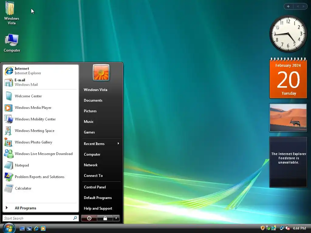The image size is (311, 233).
Task: Click the search magnifier icon
Action: coord(75,218)
